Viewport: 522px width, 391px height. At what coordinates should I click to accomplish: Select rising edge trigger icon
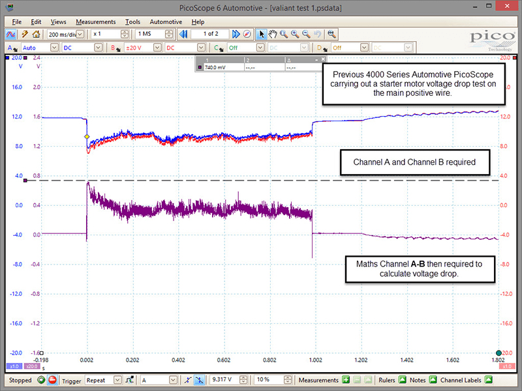click(x=188, y=380)
